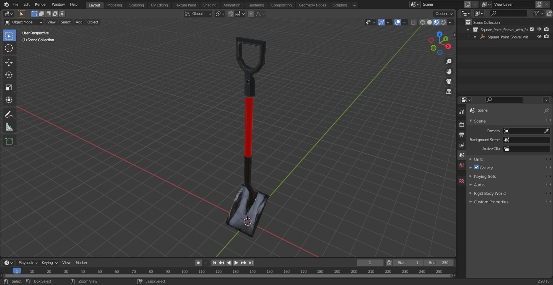The width and height of the screenshot is (553, 285).
Task: Activate the Move tool
Action: 9,62
